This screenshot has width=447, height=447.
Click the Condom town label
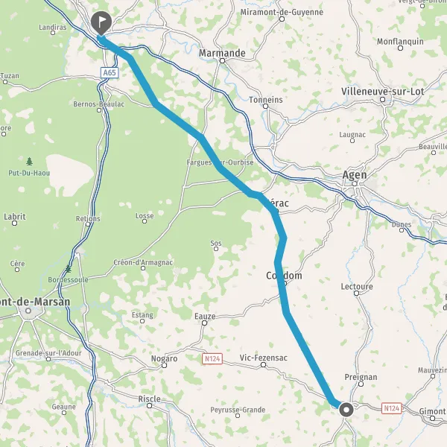click(284, 276)
